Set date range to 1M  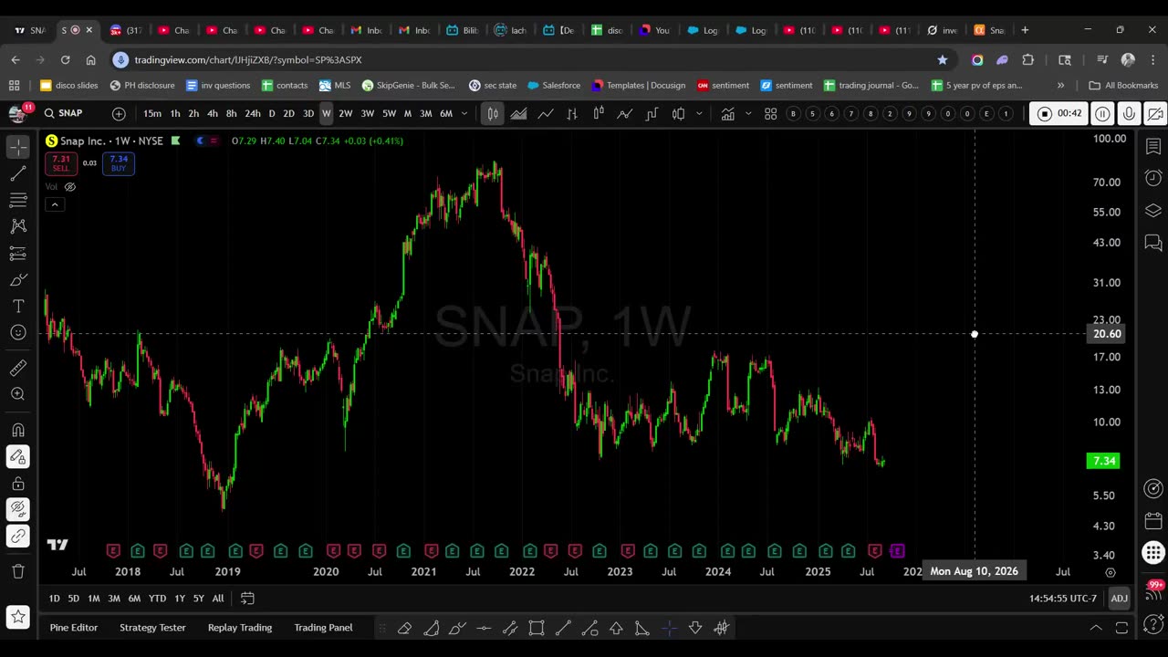(93, 599)
